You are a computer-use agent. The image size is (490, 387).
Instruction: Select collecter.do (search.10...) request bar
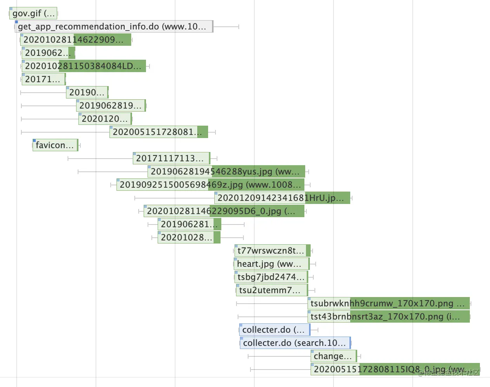pyautogui.click(x=295, y=343)
